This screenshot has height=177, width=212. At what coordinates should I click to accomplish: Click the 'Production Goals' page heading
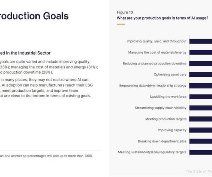click(x=34, y=16)
